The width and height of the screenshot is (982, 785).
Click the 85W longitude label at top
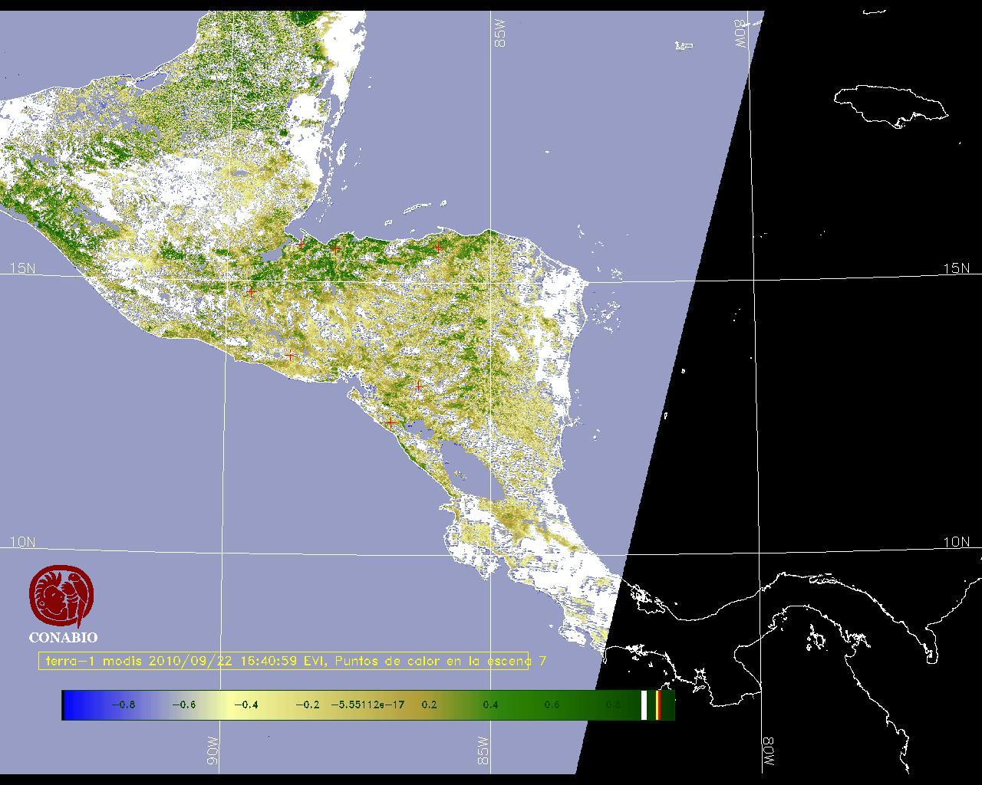pyautogui.click(x=500, y=33)
